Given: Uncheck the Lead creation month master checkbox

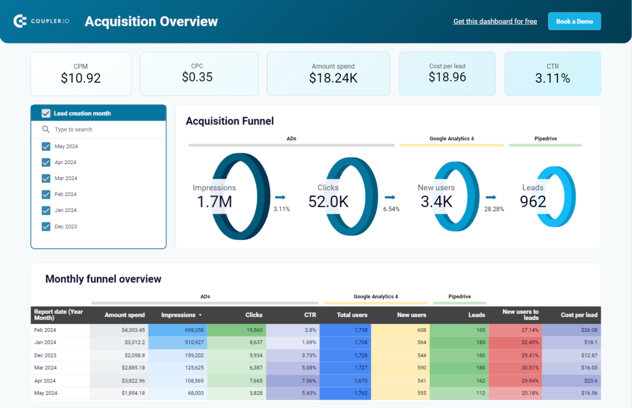Looking at the screenshot, I should point(46,113).
